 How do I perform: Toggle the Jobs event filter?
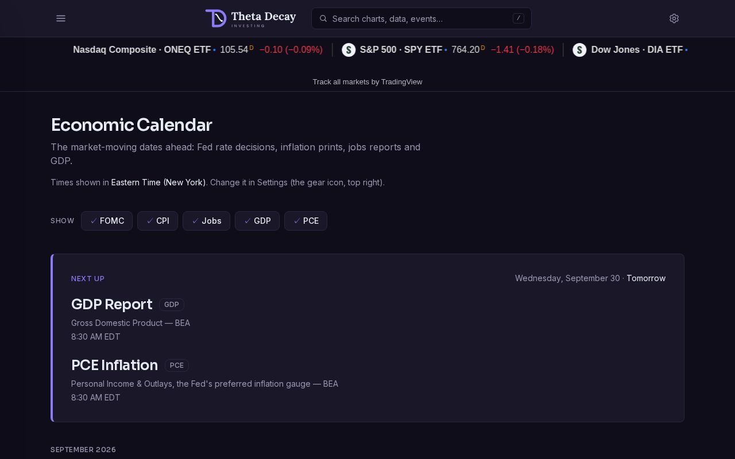click(206, 221)
